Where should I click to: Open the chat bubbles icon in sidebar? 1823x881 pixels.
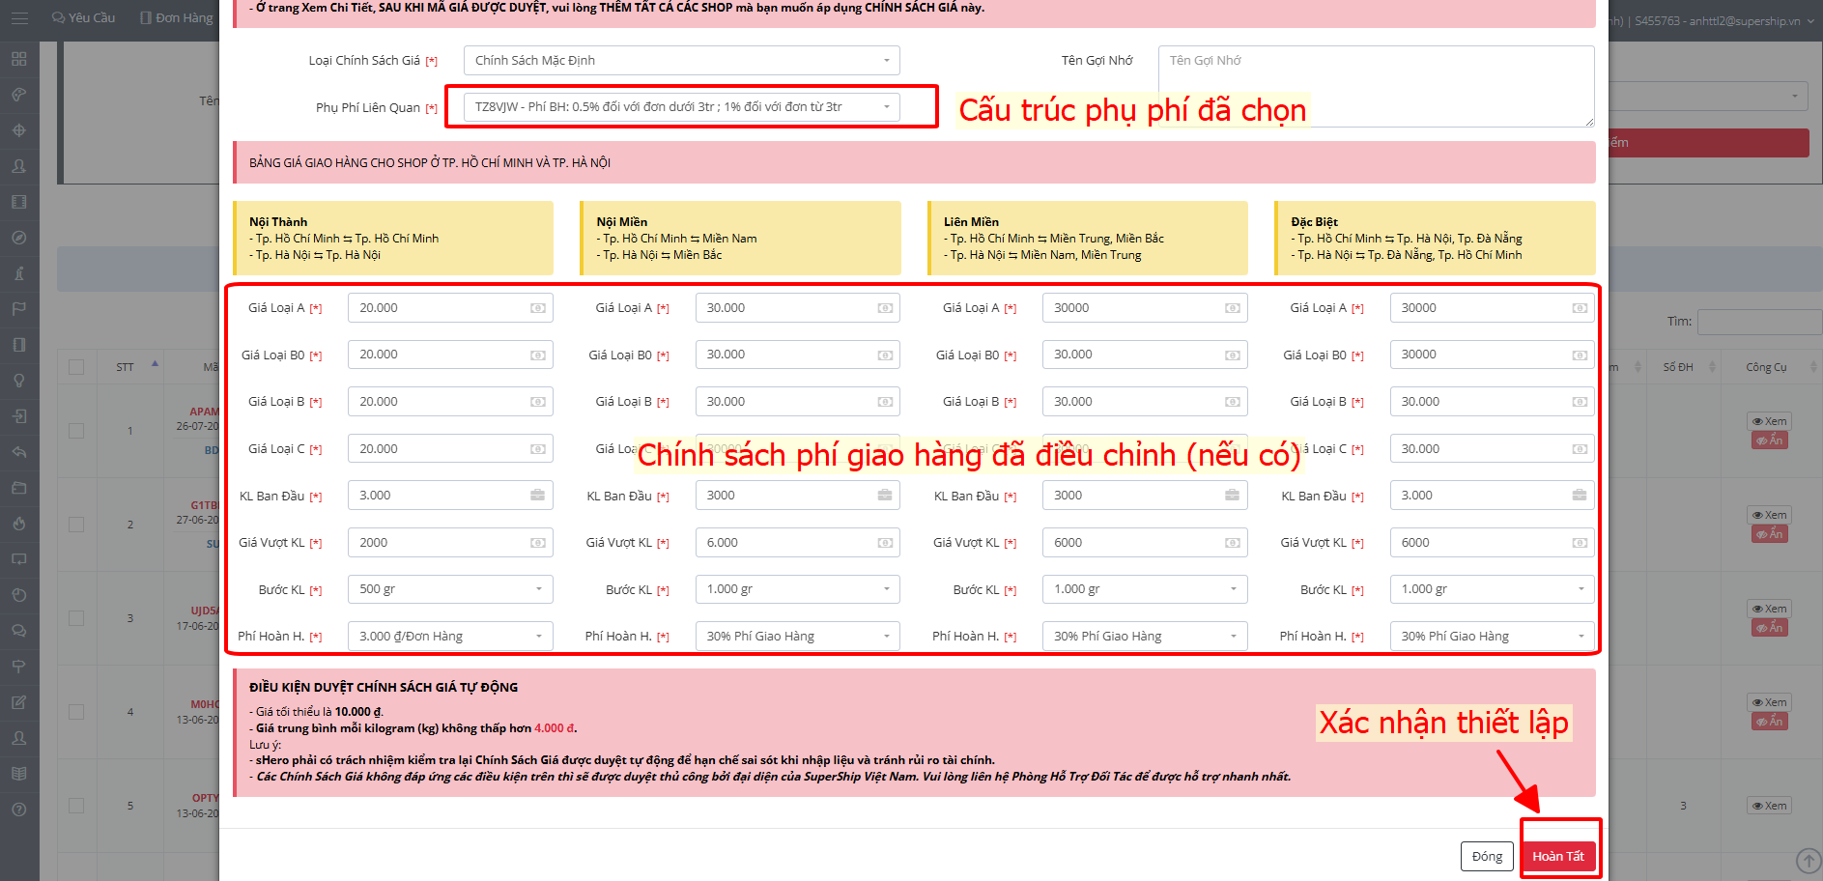click(x=19, y=631)
